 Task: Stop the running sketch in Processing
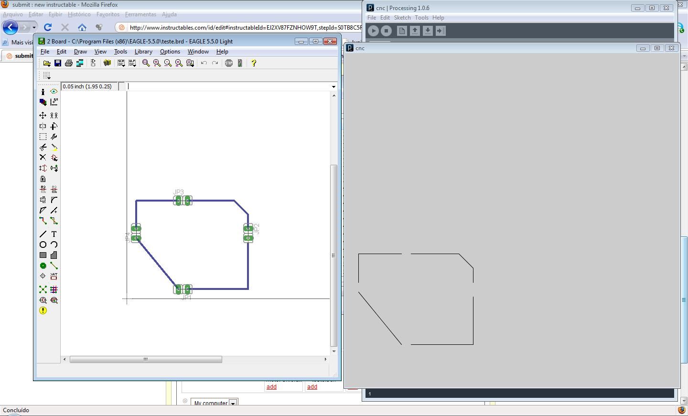click(386, 31)
